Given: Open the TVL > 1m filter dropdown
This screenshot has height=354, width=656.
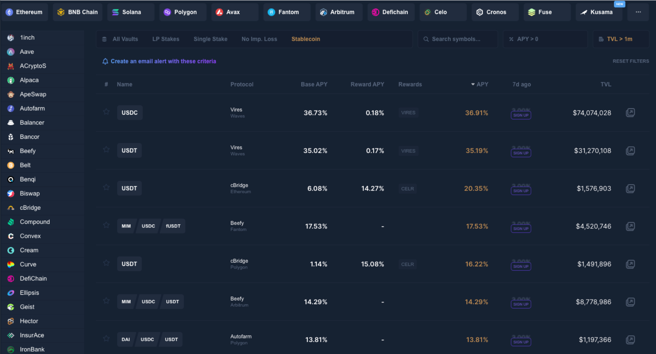Looking at the screenshot, I should [x=620, y=39].
